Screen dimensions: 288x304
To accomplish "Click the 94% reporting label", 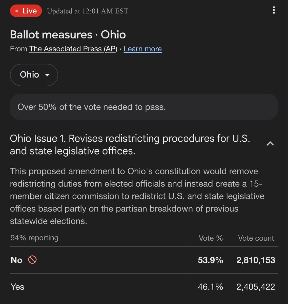I will 34,238.
